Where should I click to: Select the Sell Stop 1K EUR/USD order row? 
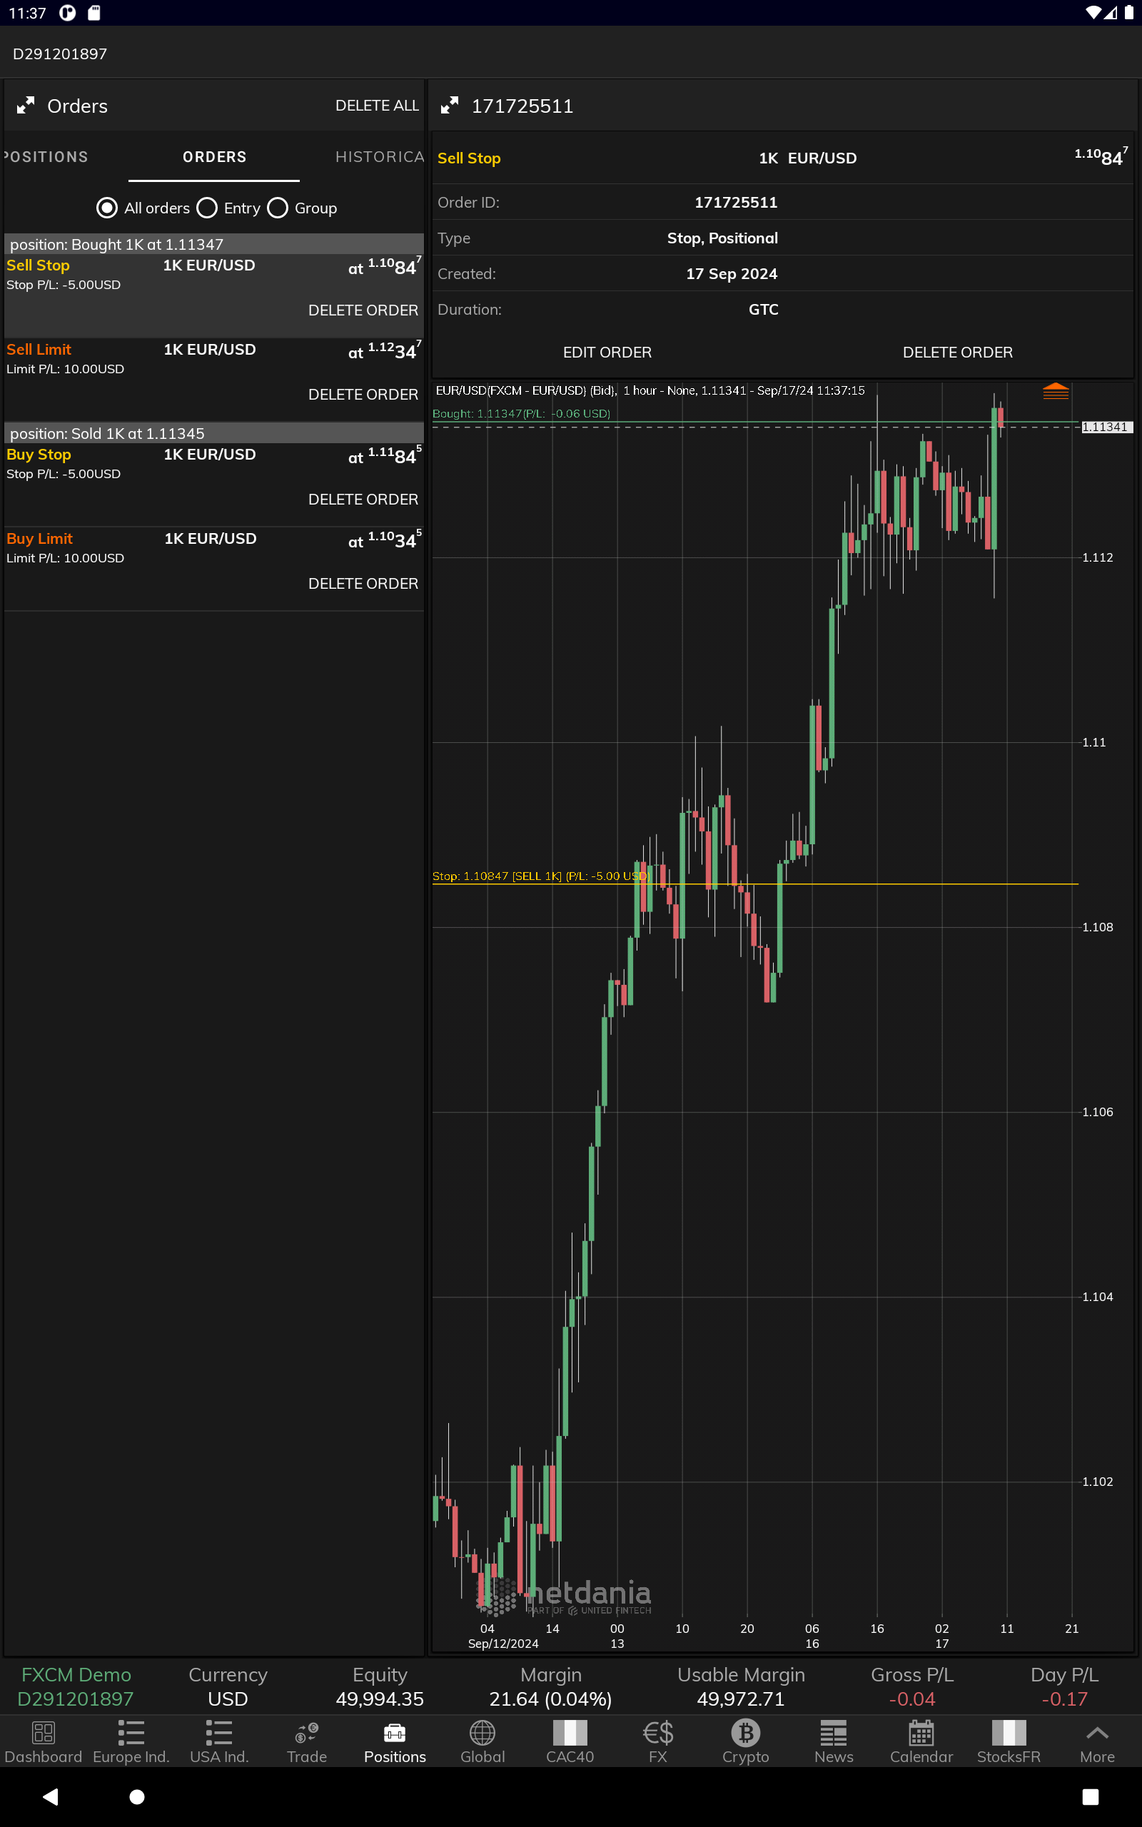pos(213,296)
